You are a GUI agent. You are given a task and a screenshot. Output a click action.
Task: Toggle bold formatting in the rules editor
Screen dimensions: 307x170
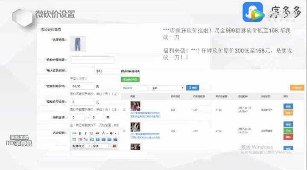coord(80,133)
